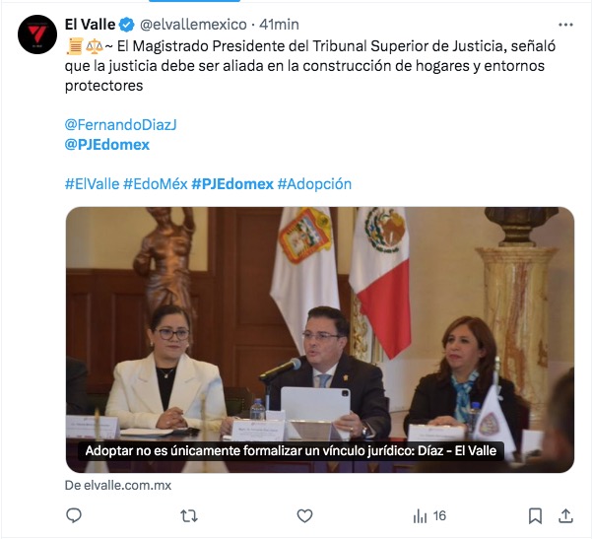Share the tweet via upload icon
592x539 pixels.
pos(565,515)
